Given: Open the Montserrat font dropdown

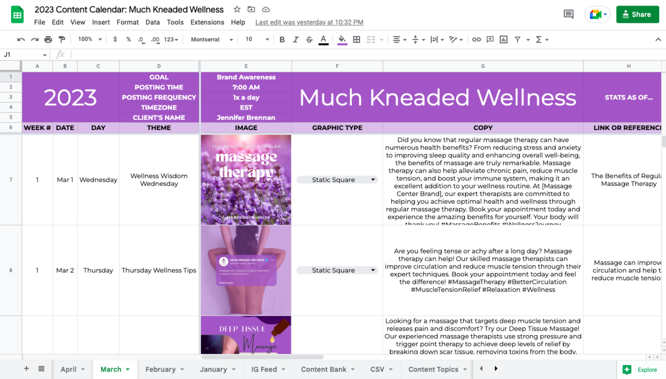Looking at the screenshot, I should (211, 39).
